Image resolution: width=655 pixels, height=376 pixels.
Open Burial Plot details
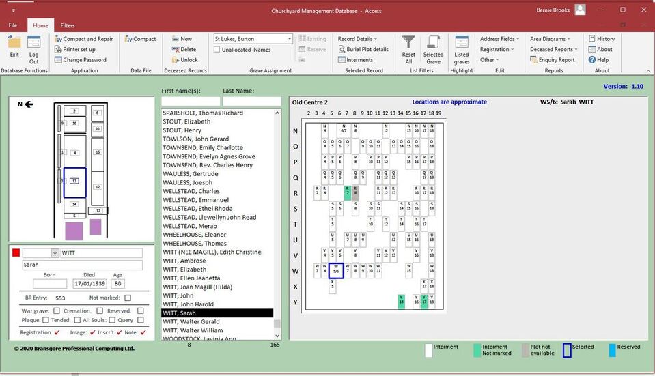click(x=363, y=49)
